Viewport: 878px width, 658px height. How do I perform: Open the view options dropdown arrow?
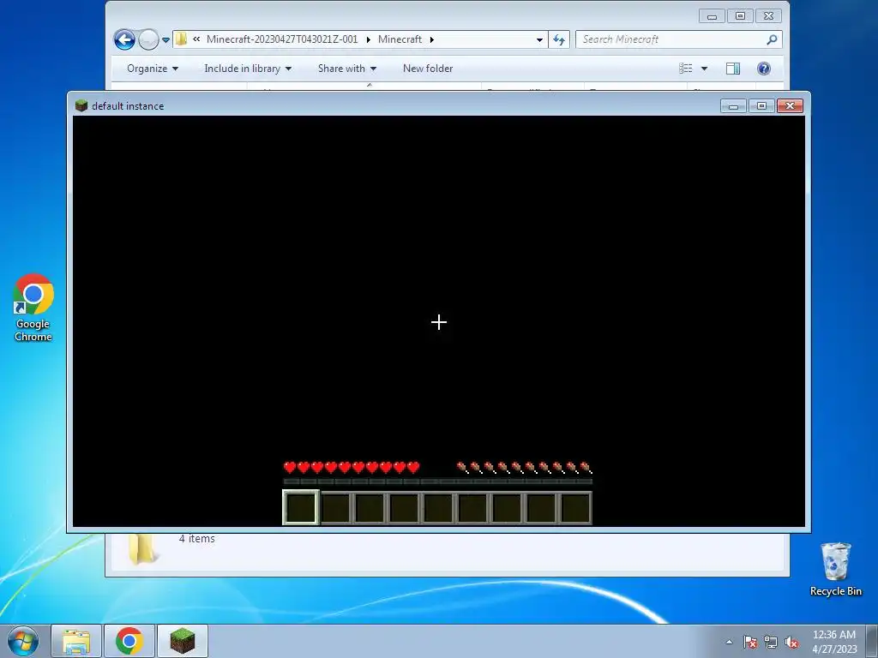[x=705, y=69]
